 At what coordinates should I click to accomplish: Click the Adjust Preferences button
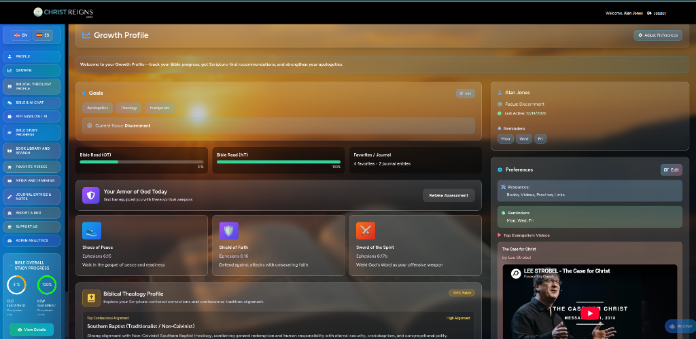[658, 35]
